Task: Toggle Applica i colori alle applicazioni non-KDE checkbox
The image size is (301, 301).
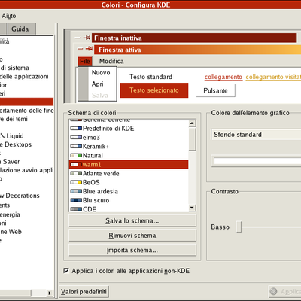Action: 66,271
